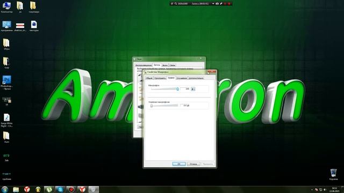Expand the recorder bar dropdown arrow
This screenshot has width=344, height=193.
213,4
